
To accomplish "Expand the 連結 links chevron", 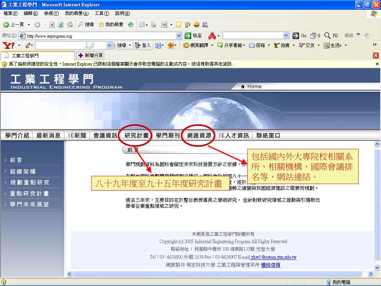I will (x=358, y=34).
